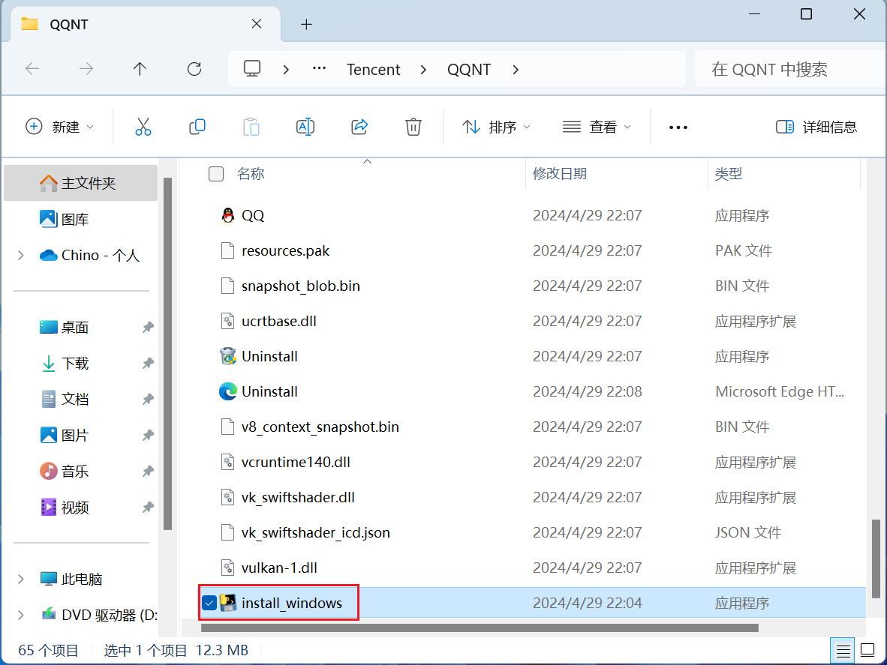Viewport: 887px width, 665px height.
Task: Expand the 此电脑 tree node
Action: click(21, 579)
